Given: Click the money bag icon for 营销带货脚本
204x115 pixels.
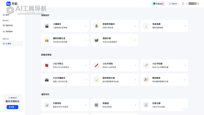Looking at the screenshot, I should point(96,26).
